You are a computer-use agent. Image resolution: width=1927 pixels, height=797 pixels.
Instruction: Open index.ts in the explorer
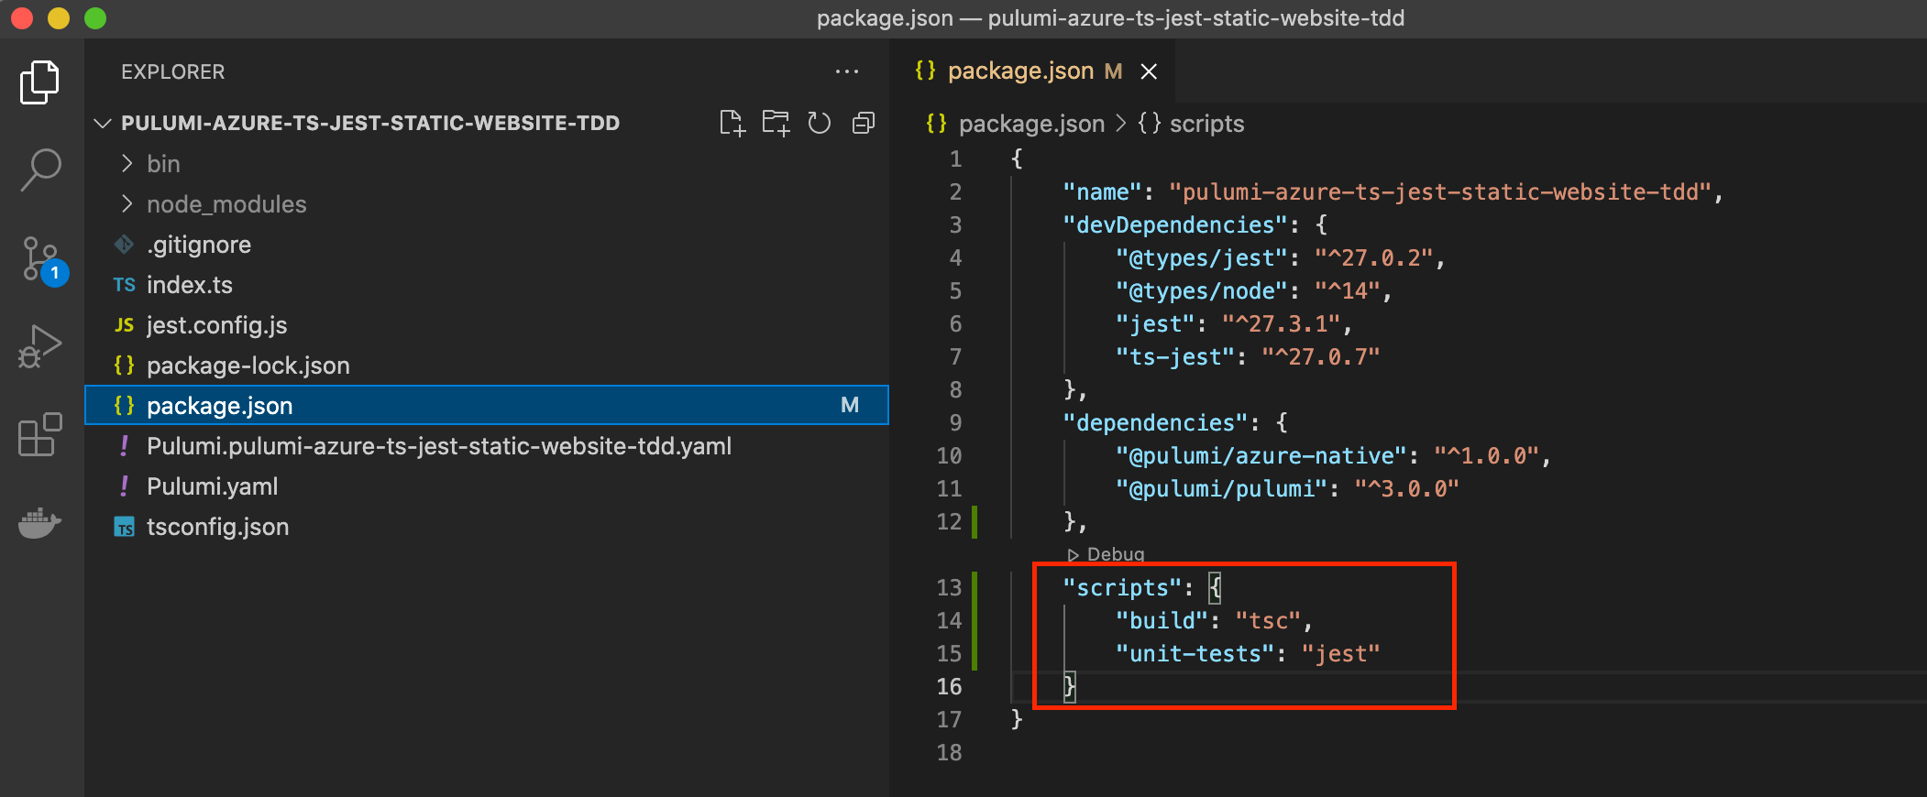(x=487, y=285)
